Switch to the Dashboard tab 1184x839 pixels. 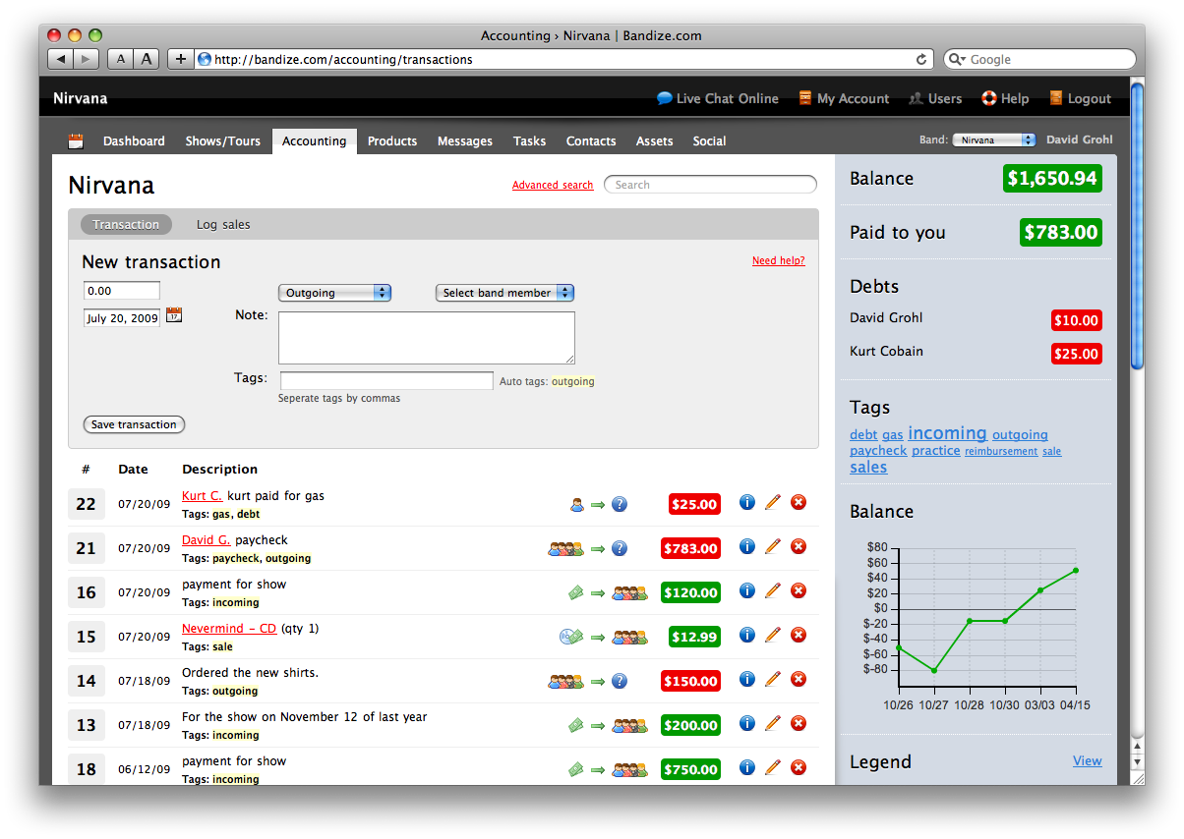(x=134, y=141)
